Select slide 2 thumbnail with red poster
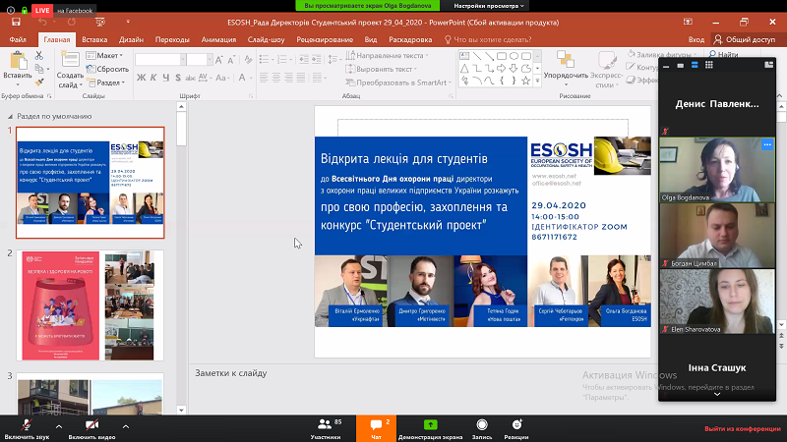Image resolution: width=787 pixels, height=442 pixels. 91,305
